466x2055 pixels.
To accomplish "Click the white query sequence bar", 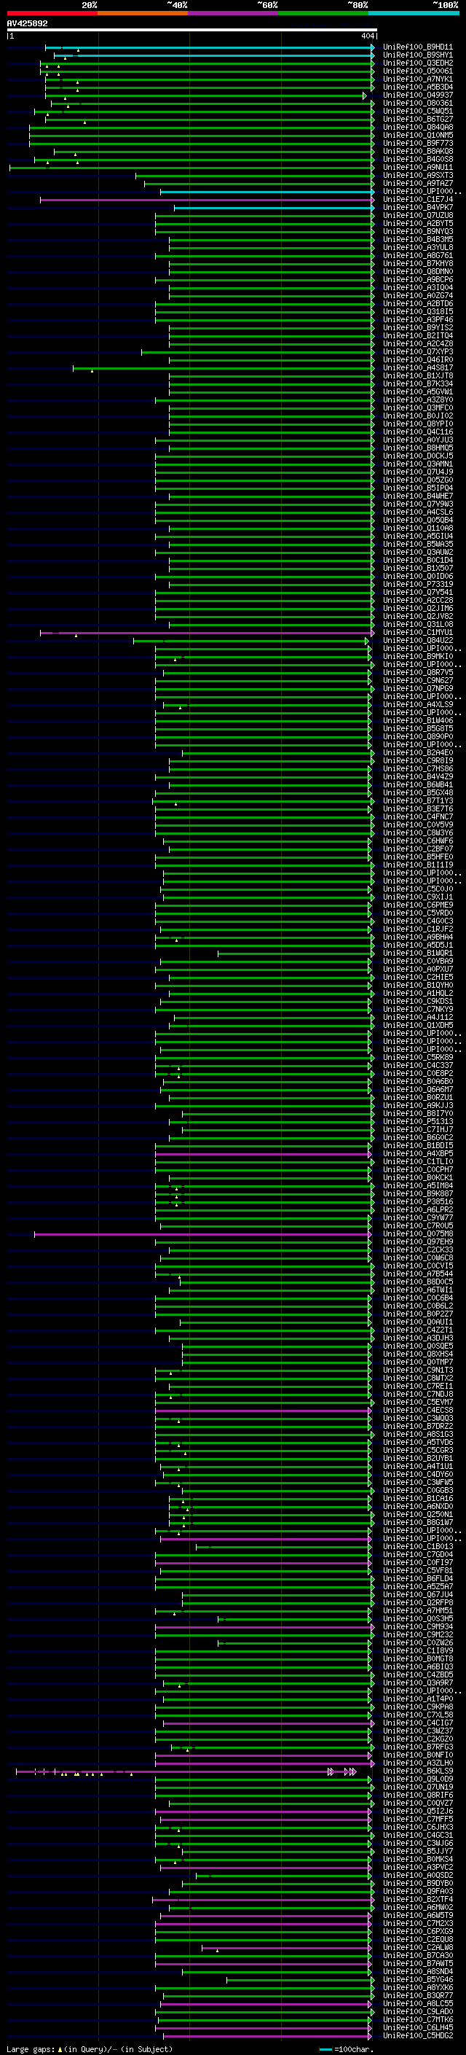I will (191, 29).
